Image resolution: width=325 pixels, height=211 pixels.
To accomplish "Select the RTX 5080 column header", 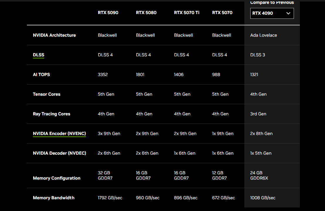I will pos(146,13).
